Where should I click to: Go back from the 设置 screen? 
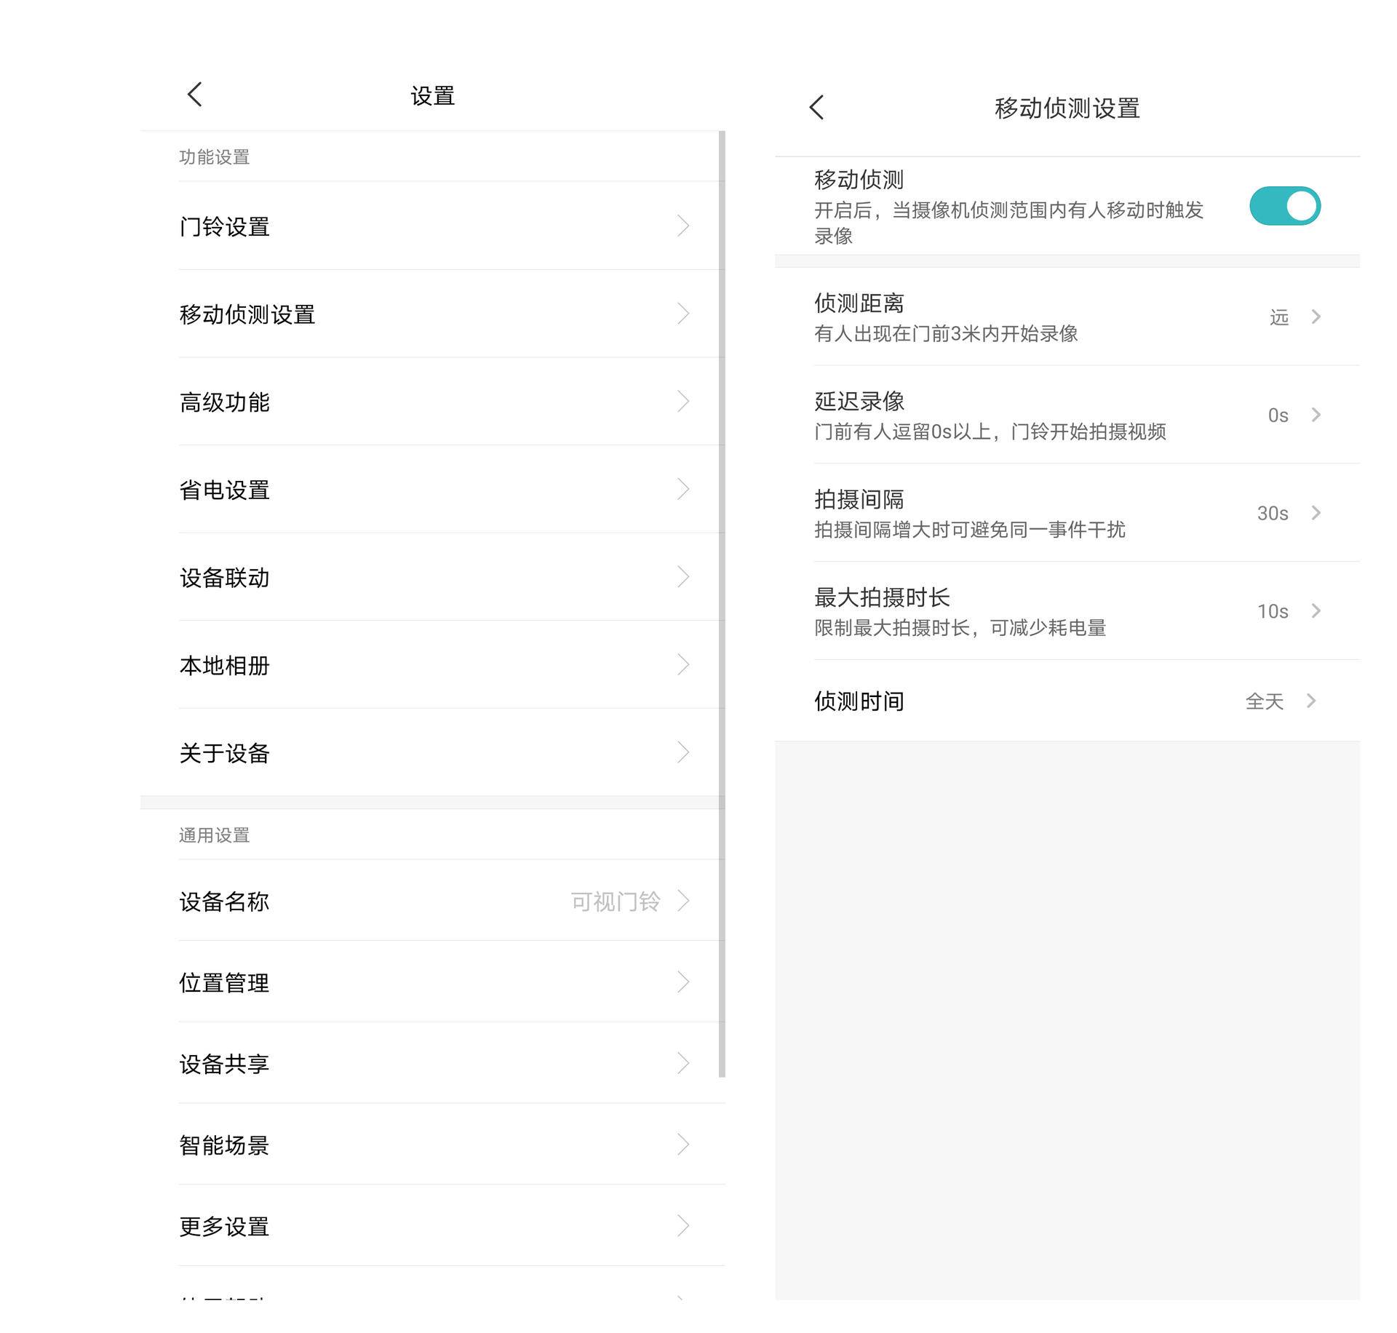(x=194, y=95)
